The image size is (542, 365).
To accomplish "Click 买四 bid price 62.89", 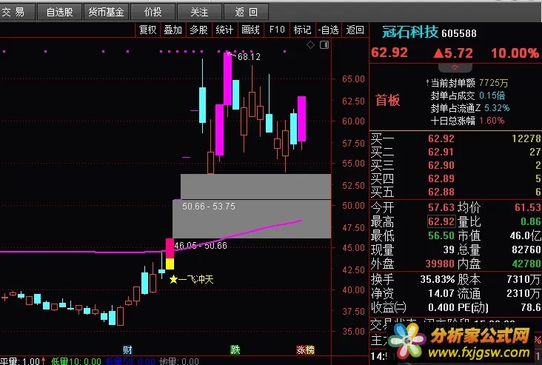I will pyautogui.click(x=441, y=178).
